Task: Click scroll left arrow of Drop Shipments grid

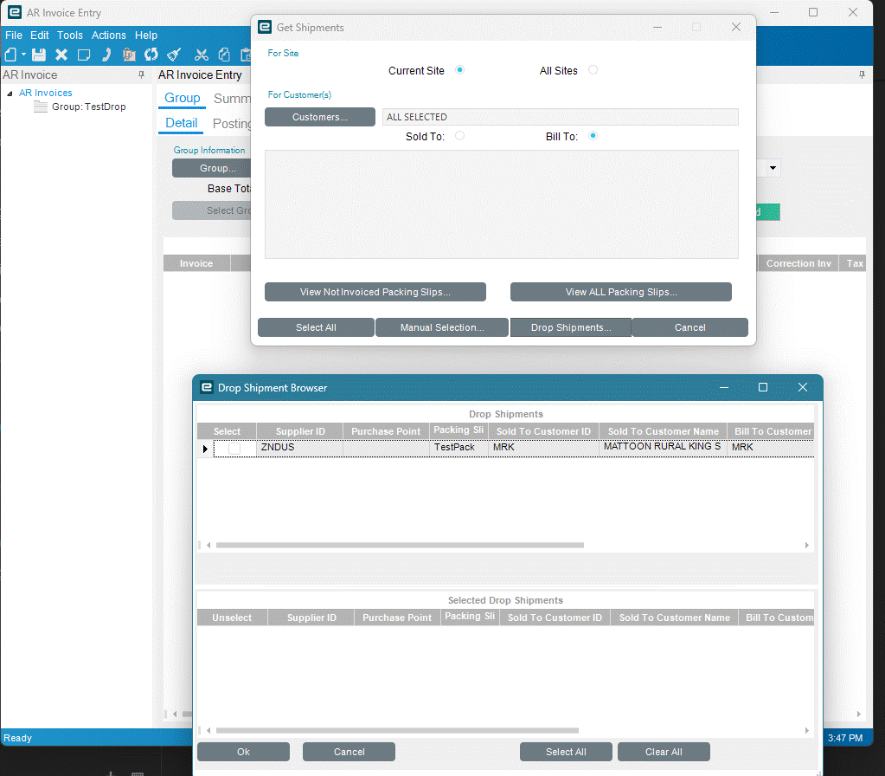Action: [208, 546]
